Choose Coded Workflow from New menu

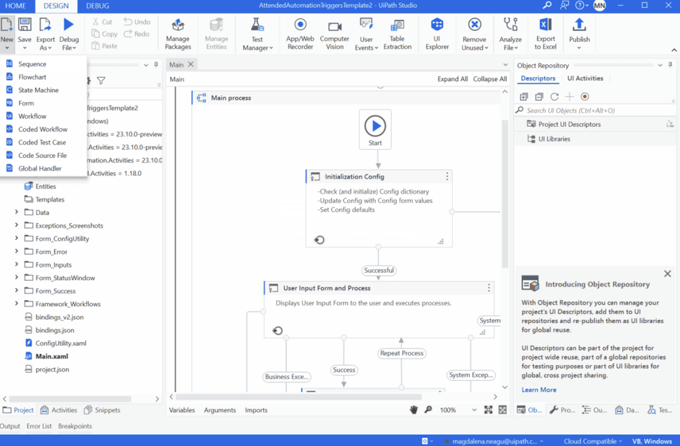coord(43,129)
